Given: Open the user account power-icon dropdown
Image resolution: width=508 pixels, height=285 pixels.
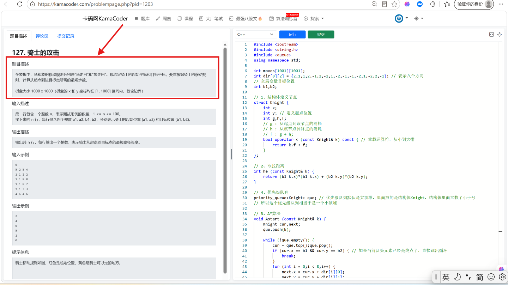Looking at the screenshot, I should [x=401, y=18].
